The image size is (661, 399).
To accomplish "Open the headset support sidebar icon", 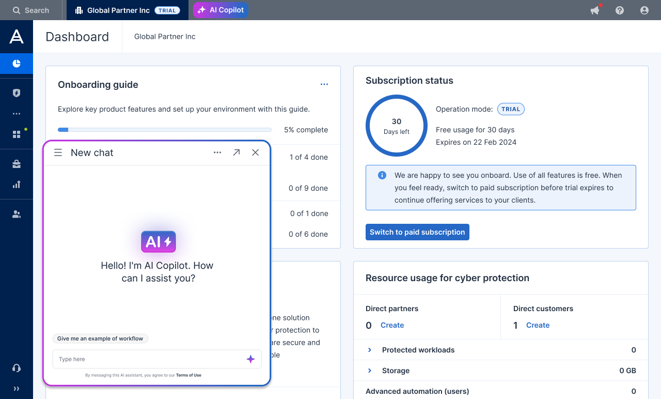I will [17, 368].
